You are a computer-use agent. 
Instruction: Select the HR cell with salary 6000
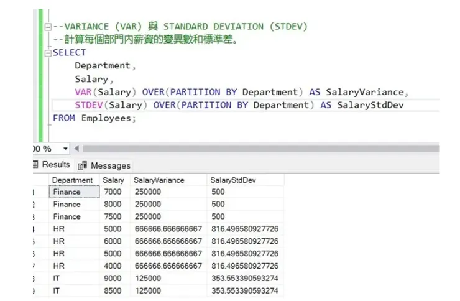pyautogui.click(x=74, y=241)
